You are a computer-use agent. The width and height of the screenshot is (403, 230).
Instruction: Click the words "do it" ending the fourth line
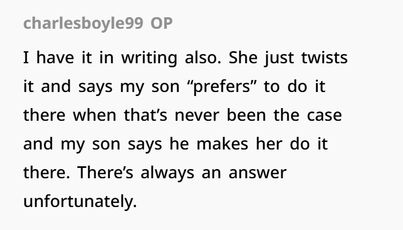click(x=309, y=144)
